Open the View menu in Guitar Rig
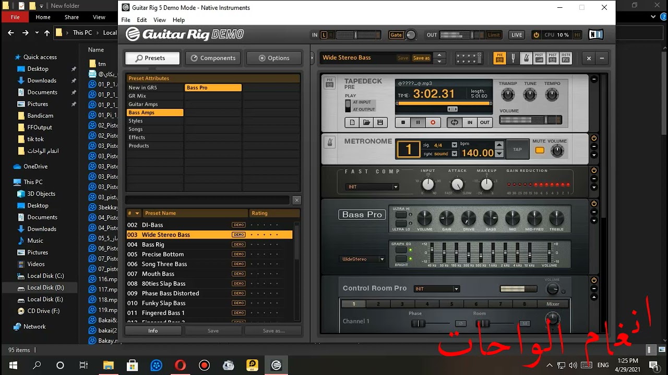668x375 pixels. tap(160, 20)
